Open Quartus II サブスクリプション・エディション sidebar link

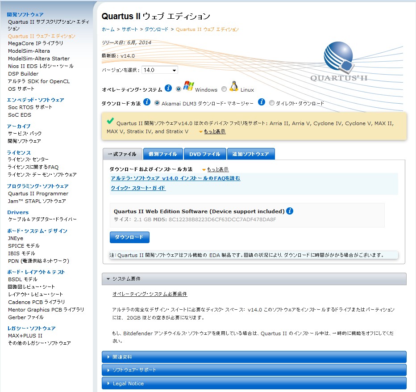[x=49, y=25]
